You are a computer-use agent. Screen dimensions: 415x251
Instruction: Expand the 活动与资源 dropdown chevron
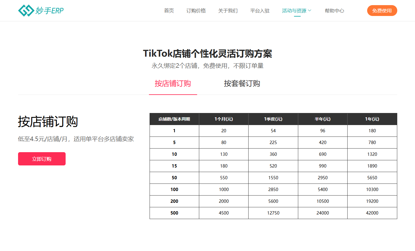tap(310, 11)
